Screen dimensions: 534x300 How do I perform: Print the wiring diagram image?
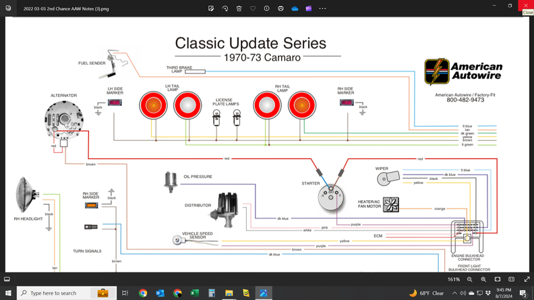280,9
